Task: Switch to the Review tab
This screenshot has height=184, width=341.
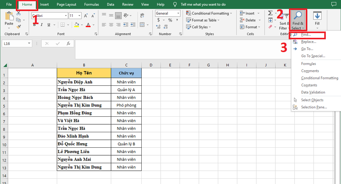Action: point(128,4)
